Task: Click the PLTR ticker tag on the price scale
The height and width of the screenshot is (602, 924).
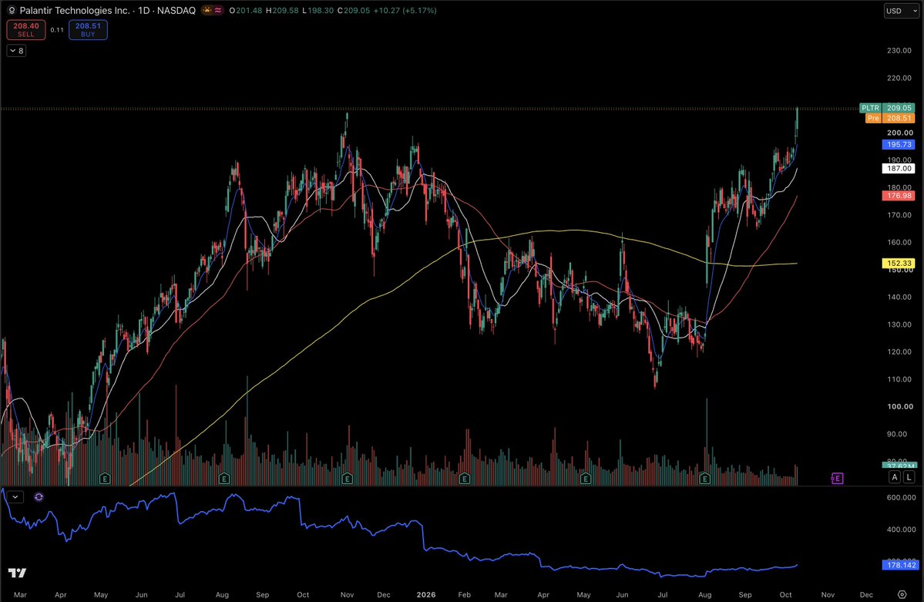Action: point(870,108)
